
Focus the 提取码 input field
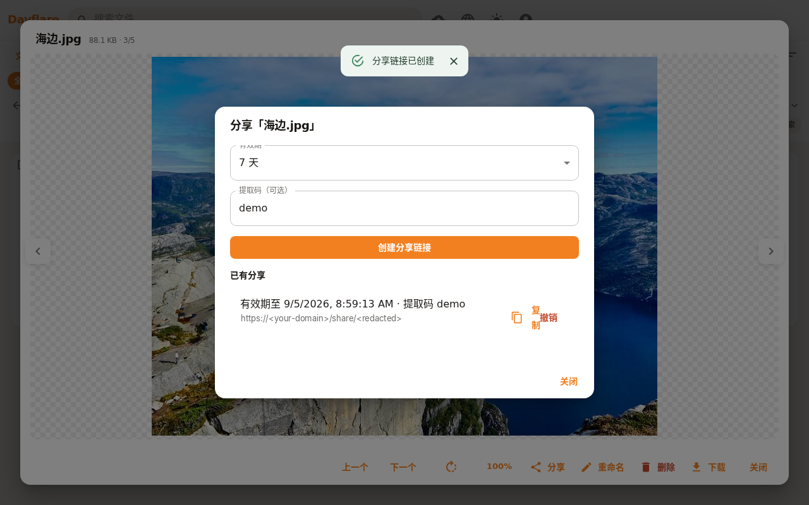pos(404,208)
